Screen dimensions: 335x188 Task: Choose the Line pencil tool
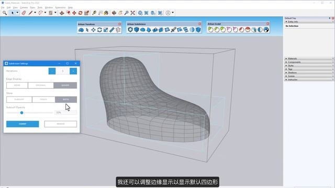coord(30,13)
